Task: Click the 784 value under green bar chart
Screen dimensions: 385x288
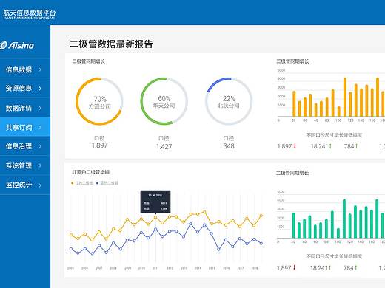Action: pos(349,268)
